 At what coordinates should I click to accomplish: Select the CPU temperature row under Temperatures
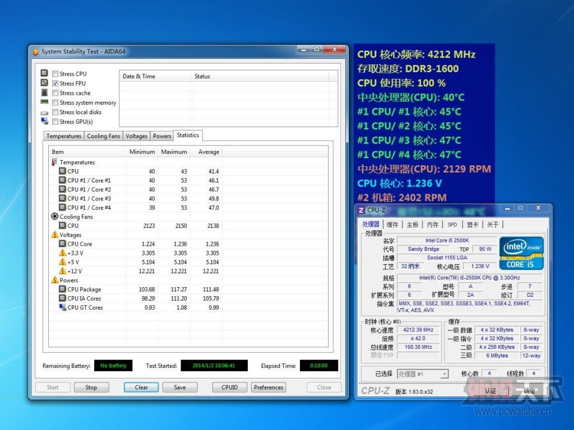(136, 171)
